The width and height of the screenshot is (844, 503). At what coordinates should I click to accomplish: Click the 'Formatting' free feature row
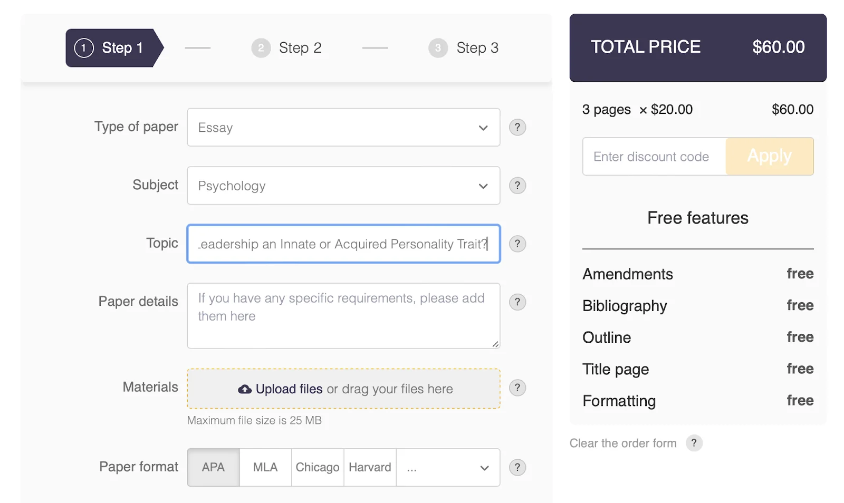(698, 401)
